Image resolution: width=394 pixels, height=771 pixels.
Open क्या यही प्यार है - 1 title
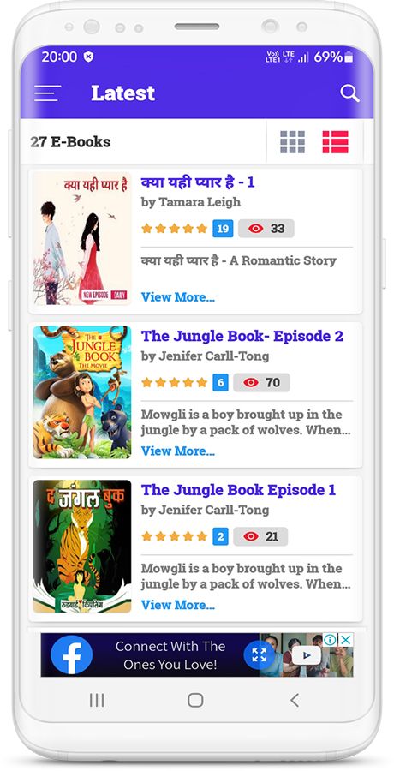[198, 182]
